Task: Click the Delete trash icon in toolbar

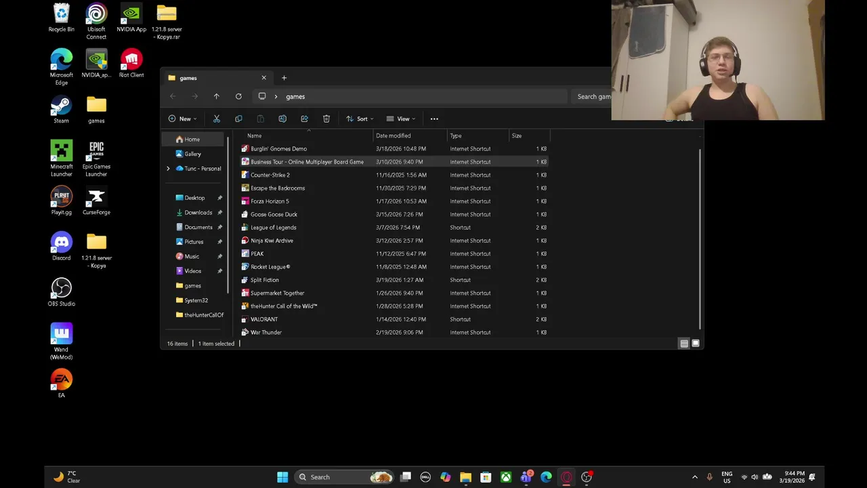Action: pos(326,119)
